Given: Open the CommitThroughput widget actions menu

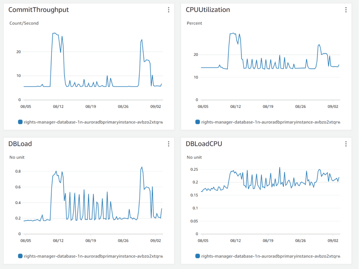Looking at the screenshot, I should coord(169,10).
